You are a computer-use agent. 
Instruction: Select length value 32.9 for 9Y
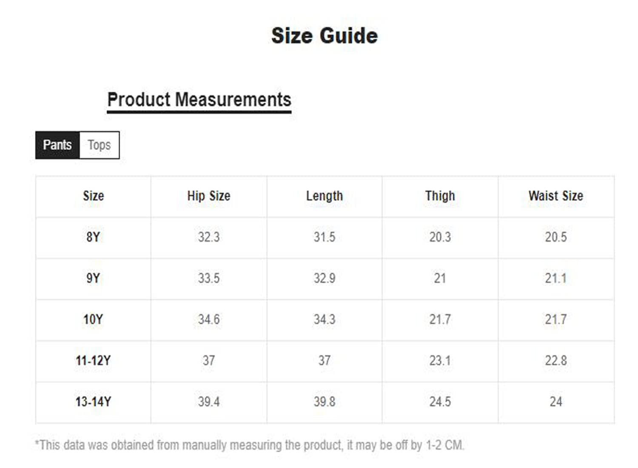coord(325,278)
